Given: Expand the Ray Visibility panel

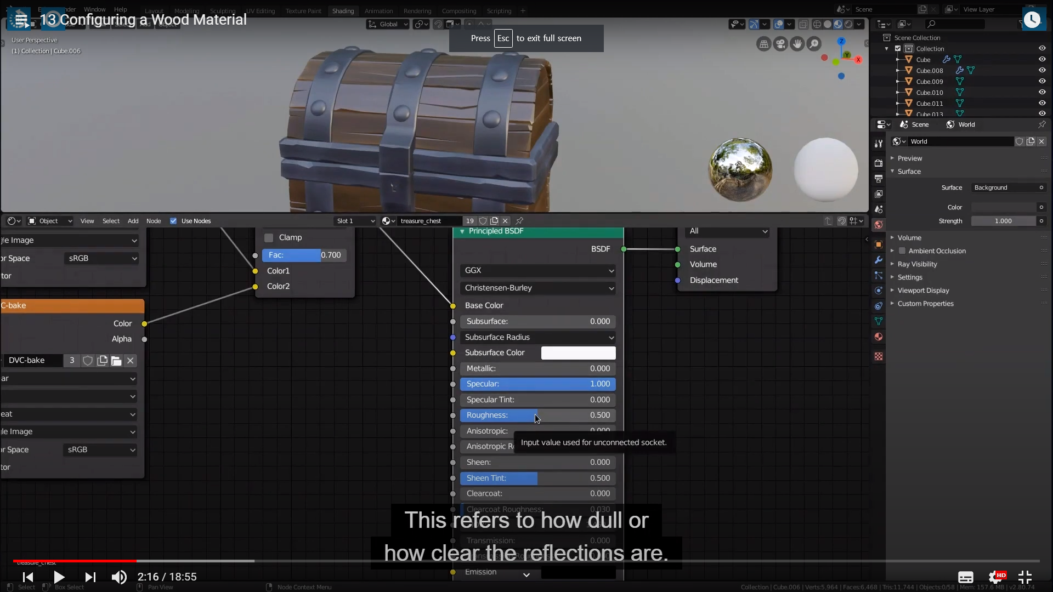Looking at the screenshot, I should (x=917, y=264).
